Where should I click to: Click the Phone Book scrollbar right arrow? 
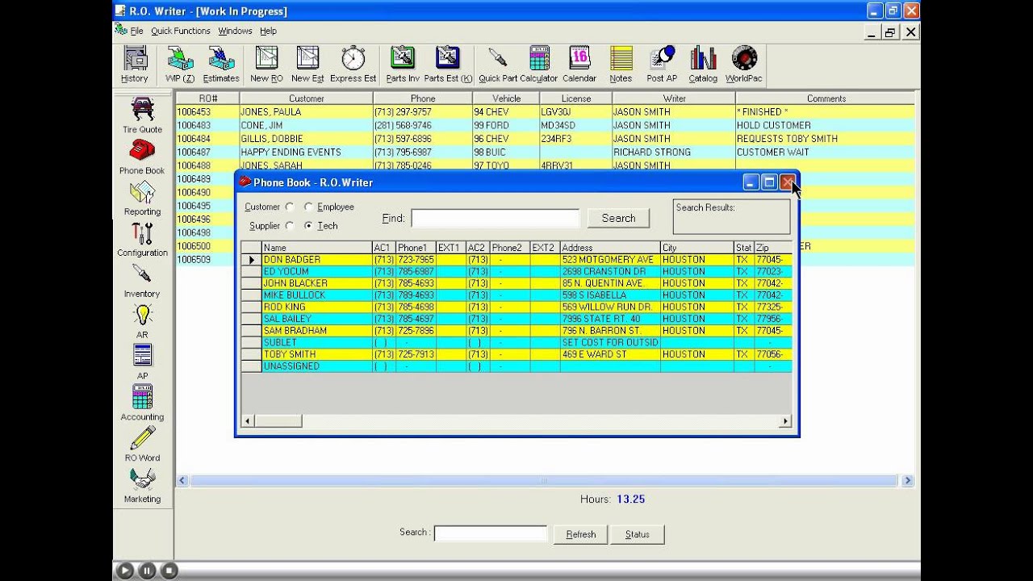coord(784,421)
